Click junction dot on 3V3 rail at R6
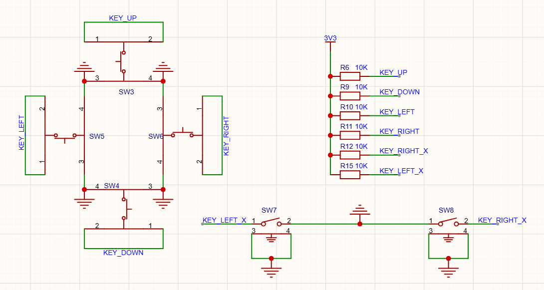Image resolution: width=544 pixels, height=290 pixels. (x=330, y=76)
